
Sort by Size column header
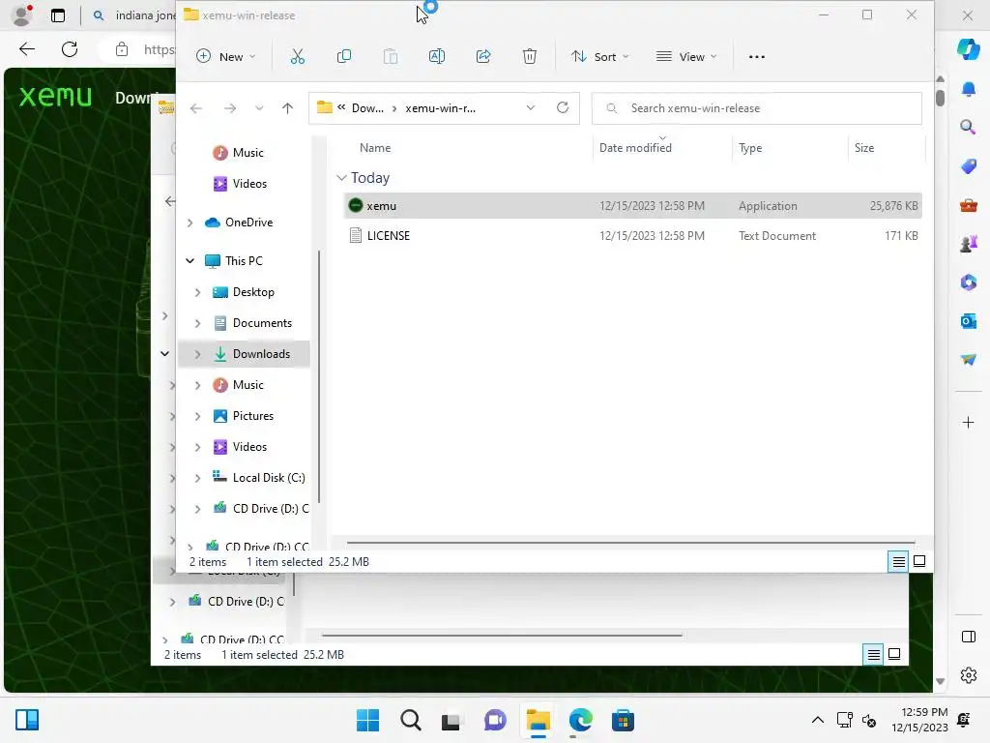coord(864,148)
